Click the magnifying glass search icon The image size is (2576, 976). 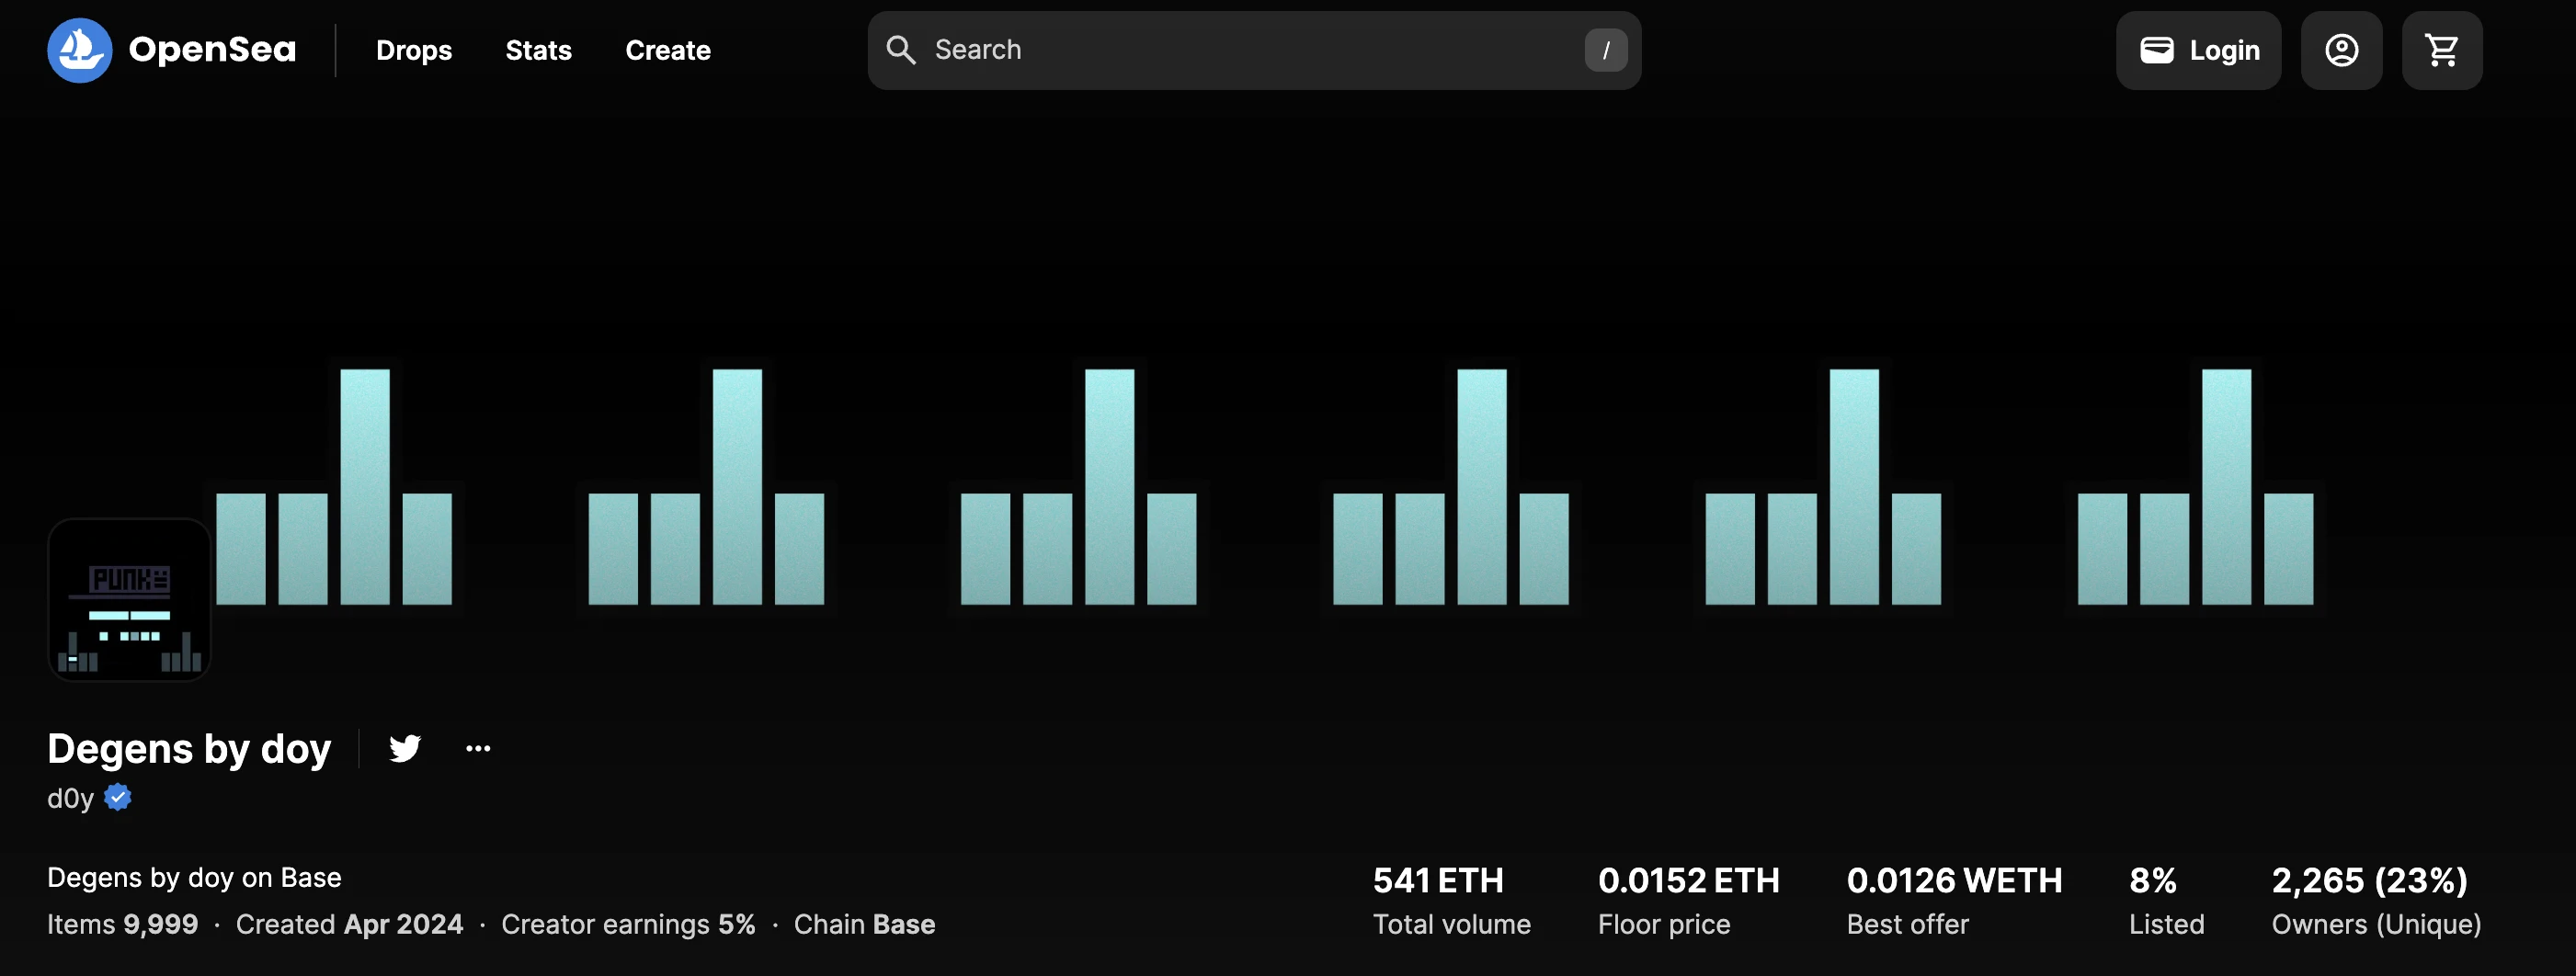[901, 50]
